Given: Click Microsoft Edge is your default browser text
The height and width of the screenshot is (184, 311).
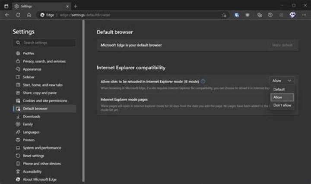Looking at the screenshot, I should [x=131, y=45].
